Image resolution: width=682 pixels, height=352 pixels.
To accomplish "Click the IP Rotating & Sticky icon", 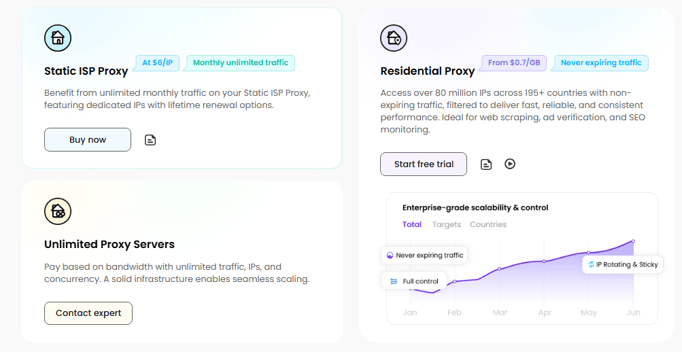I will 591,264.
